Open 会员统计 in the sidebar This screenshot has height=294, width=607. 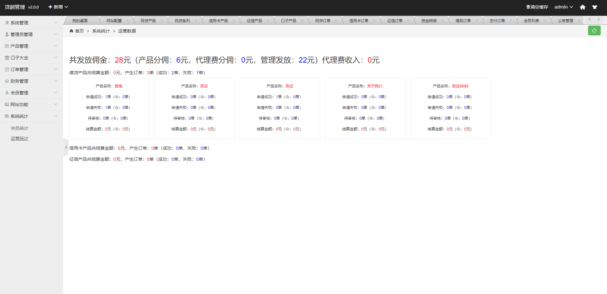click(x=20, y=128)
